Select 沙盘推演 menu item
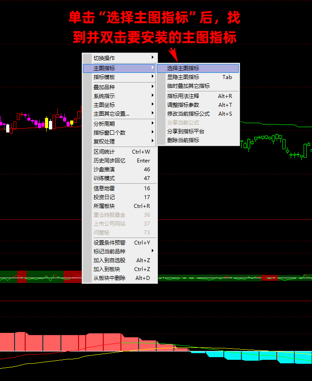The height and width of the screenshot is (381, 312). 120,170
